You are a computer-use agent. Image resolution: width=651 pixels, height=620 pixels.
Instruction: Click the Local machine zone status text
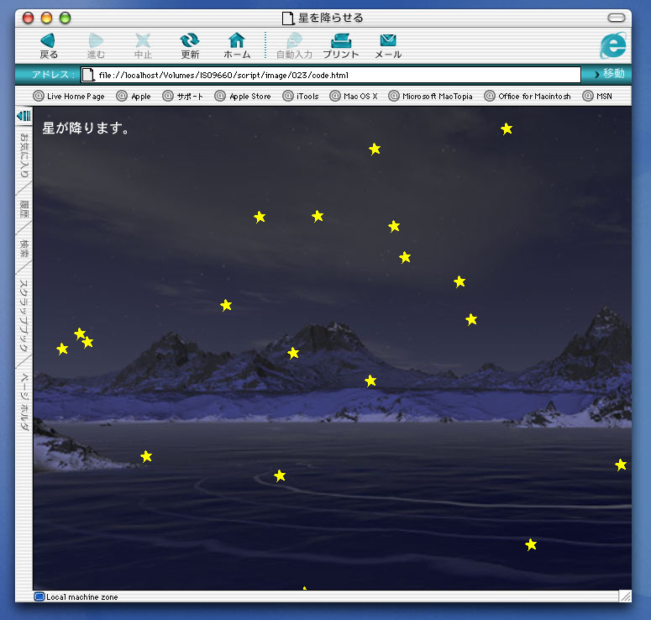(81, 596)
